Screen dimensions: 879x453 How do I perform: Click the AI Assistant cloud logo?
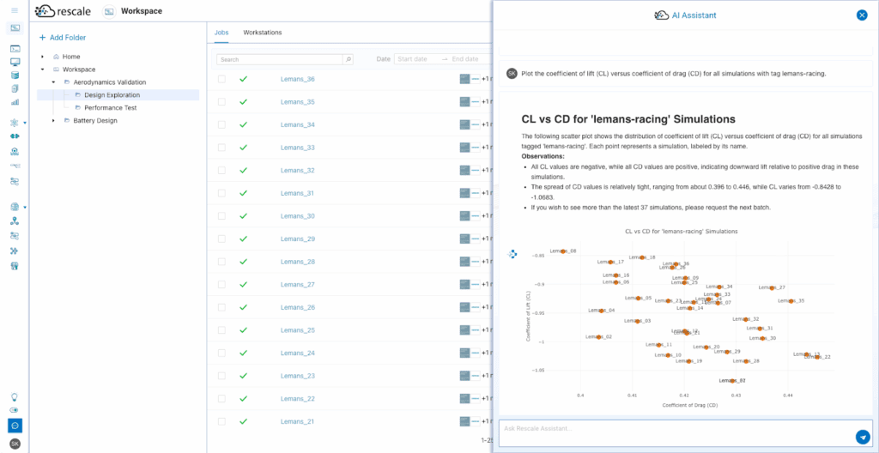(662, 15)
